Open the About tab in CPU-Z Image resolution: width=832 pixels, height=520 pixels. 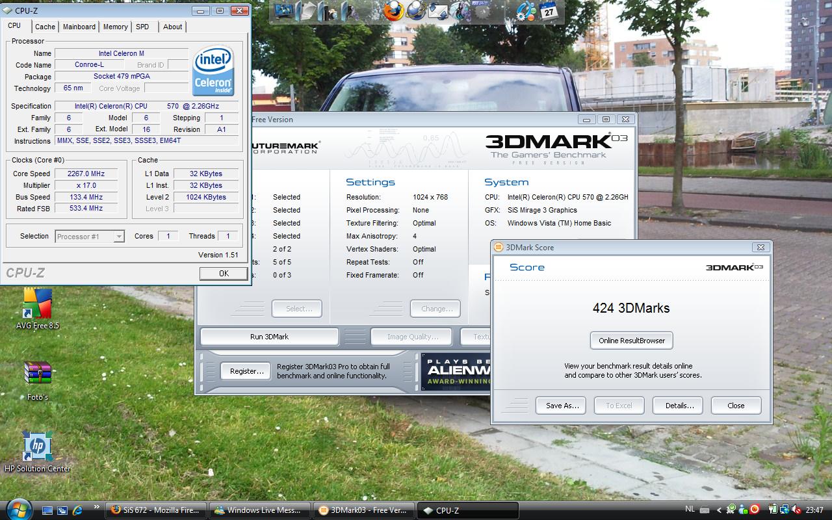[172, 27]
